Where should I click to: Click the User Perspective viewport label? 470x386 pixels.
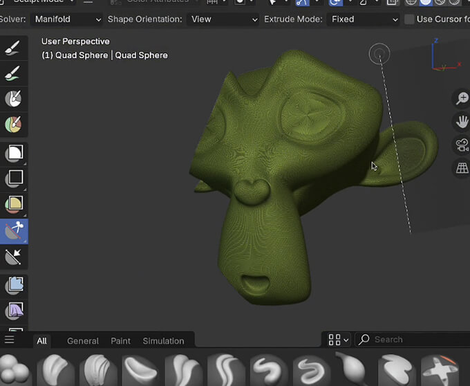75,42
